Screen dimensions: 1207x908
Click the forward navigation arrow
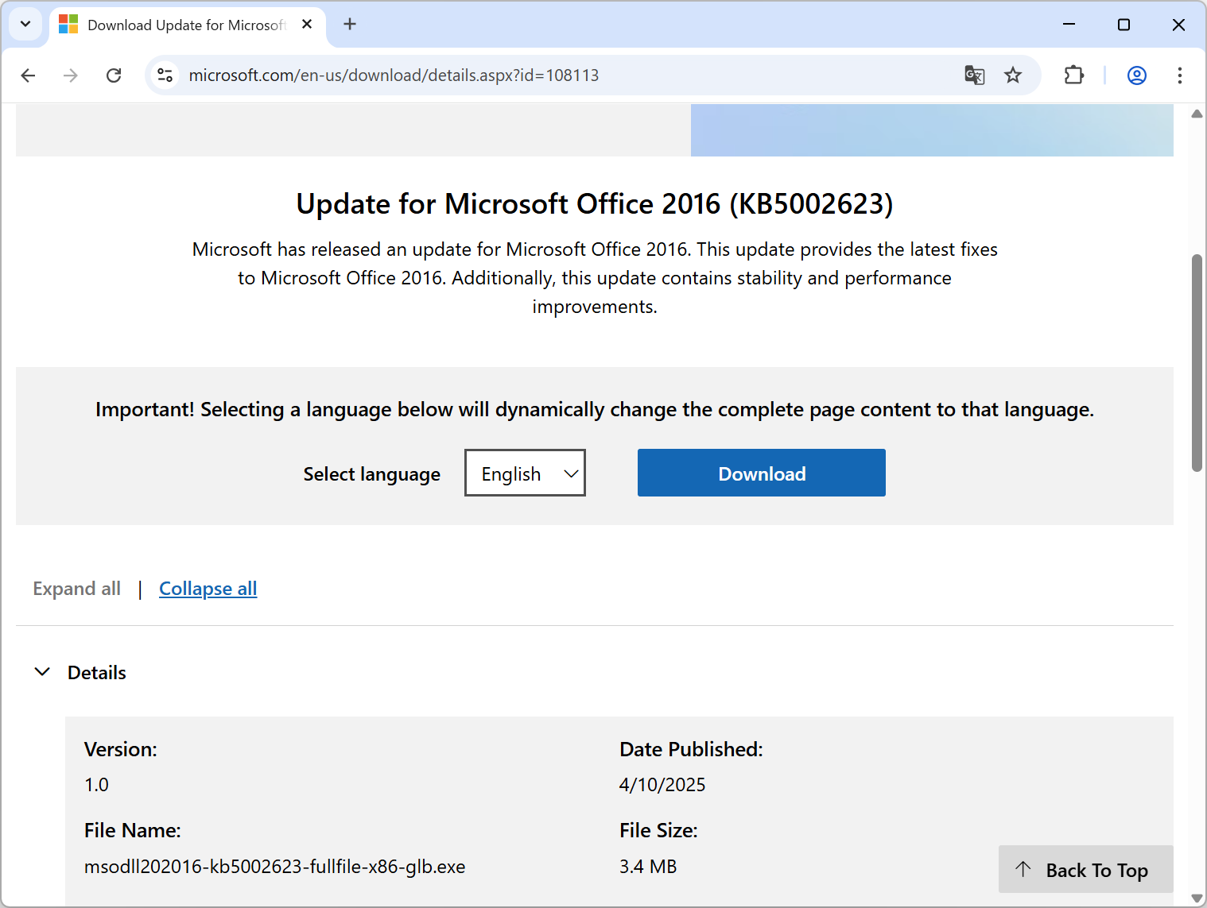70,75
